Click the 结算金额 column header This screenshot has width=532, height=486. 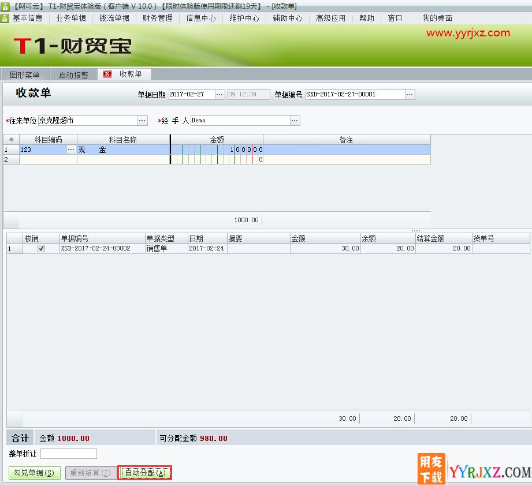pyautogui.click(x=444, y=238)
